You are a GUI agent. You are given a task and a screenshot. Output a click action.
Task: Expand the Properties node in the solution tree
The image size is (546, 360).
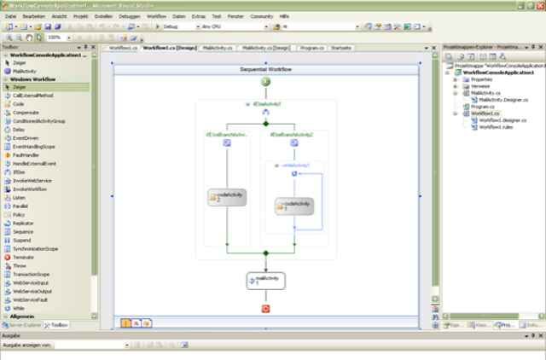coord(455,79)
